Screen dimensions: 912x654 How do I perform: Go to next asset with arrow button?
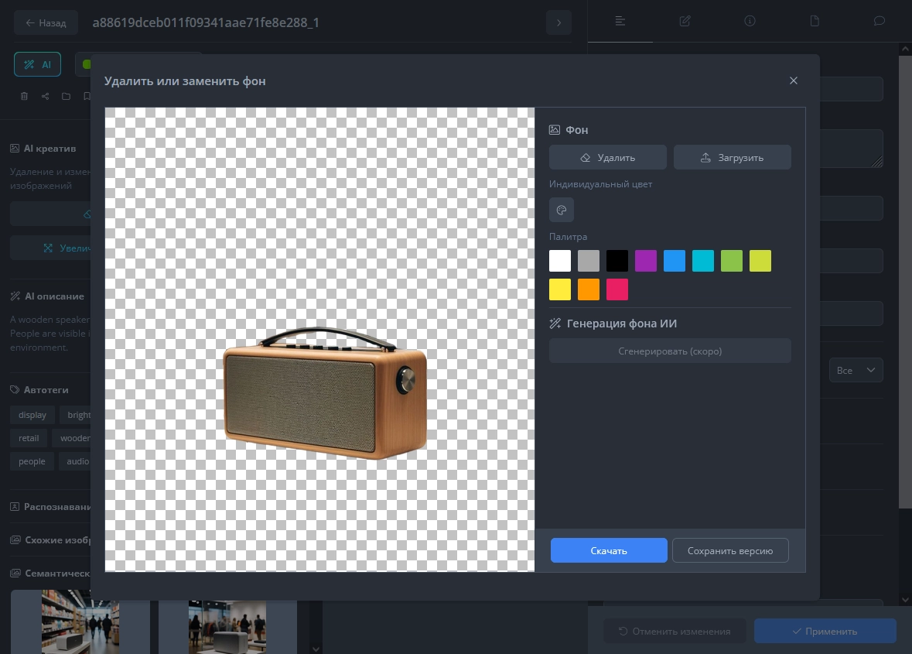point(558,23)
